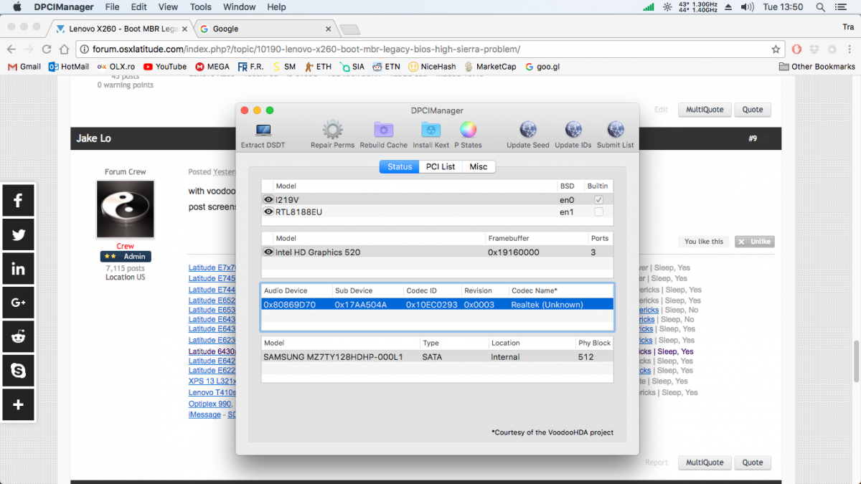Click the browser address bar
861x484 pixels.
[423, 49]
